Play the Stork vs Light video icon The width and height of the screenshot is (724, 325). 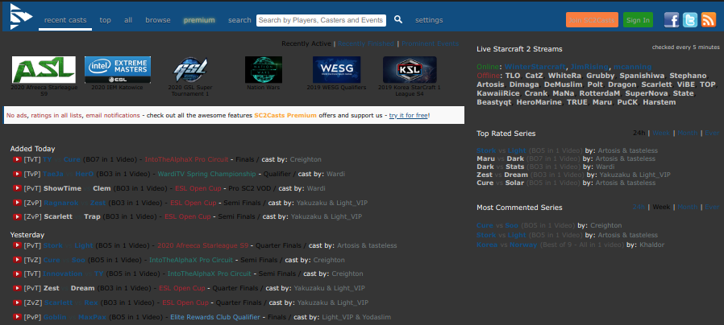pyautogui.click(x=18, y=245)
